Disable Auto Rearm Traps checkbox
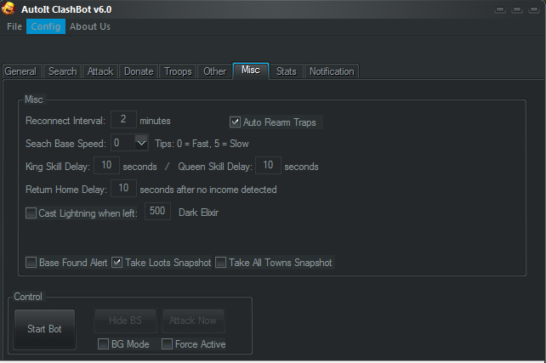The height and width of the screenshot is (363, 546). (x=235, y=122)
